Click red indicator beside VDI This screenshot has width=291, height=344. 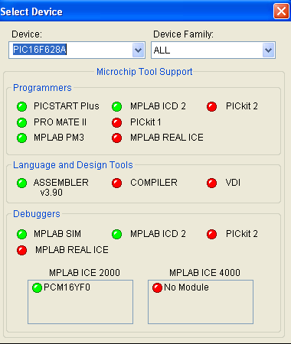tap(212, 183)
